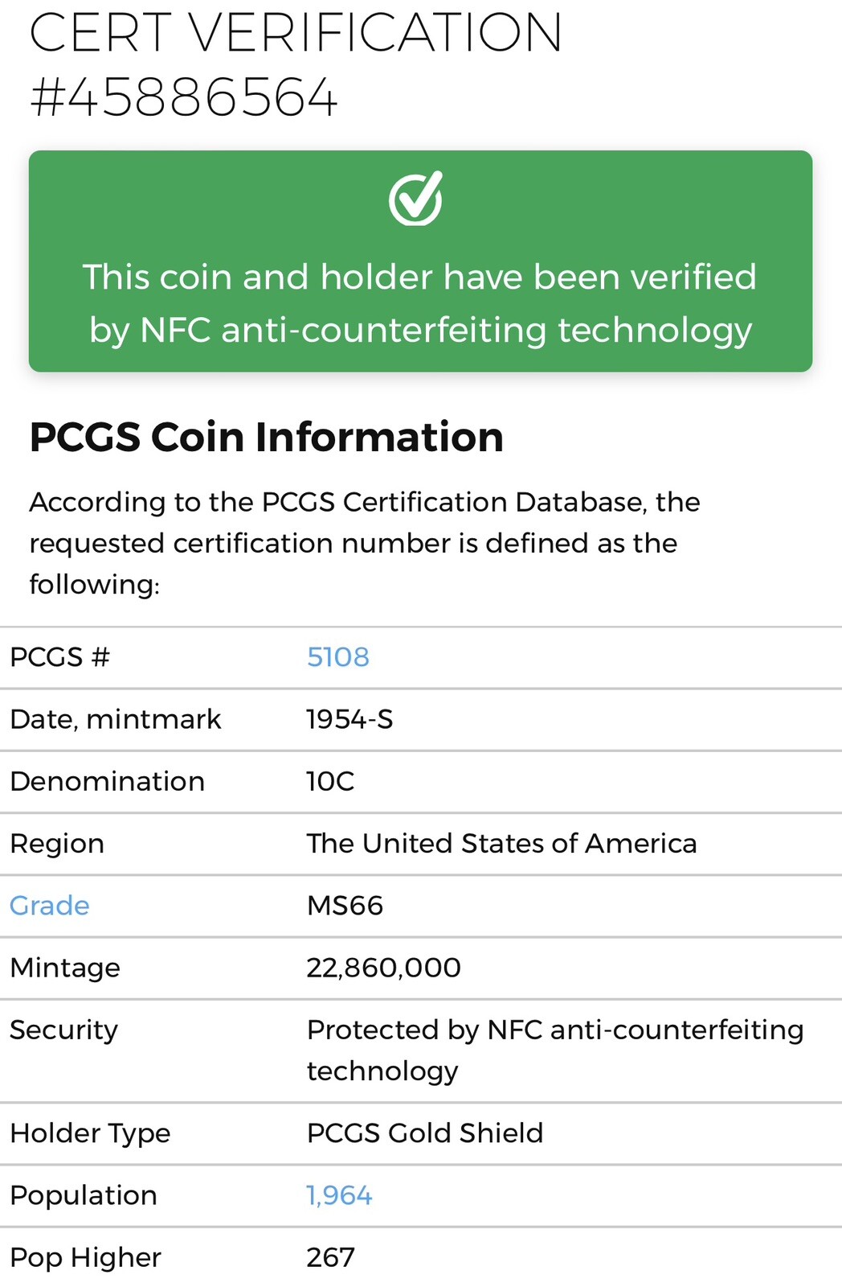The height and width of the screenshot is (1287, 842).
Task: Open the Grade link
Action: (50, 906)
